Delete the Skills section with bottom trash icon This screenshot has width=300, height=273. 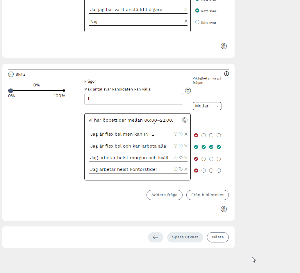point(224,209)
